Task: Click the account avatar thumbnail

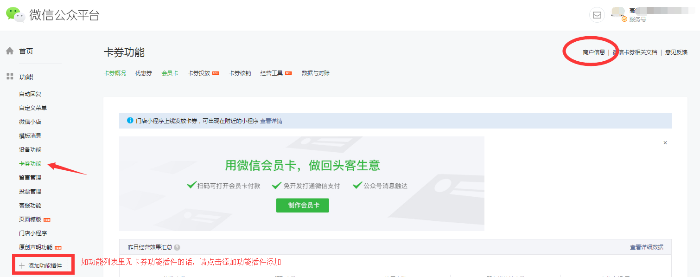Action: pos(618,12)
